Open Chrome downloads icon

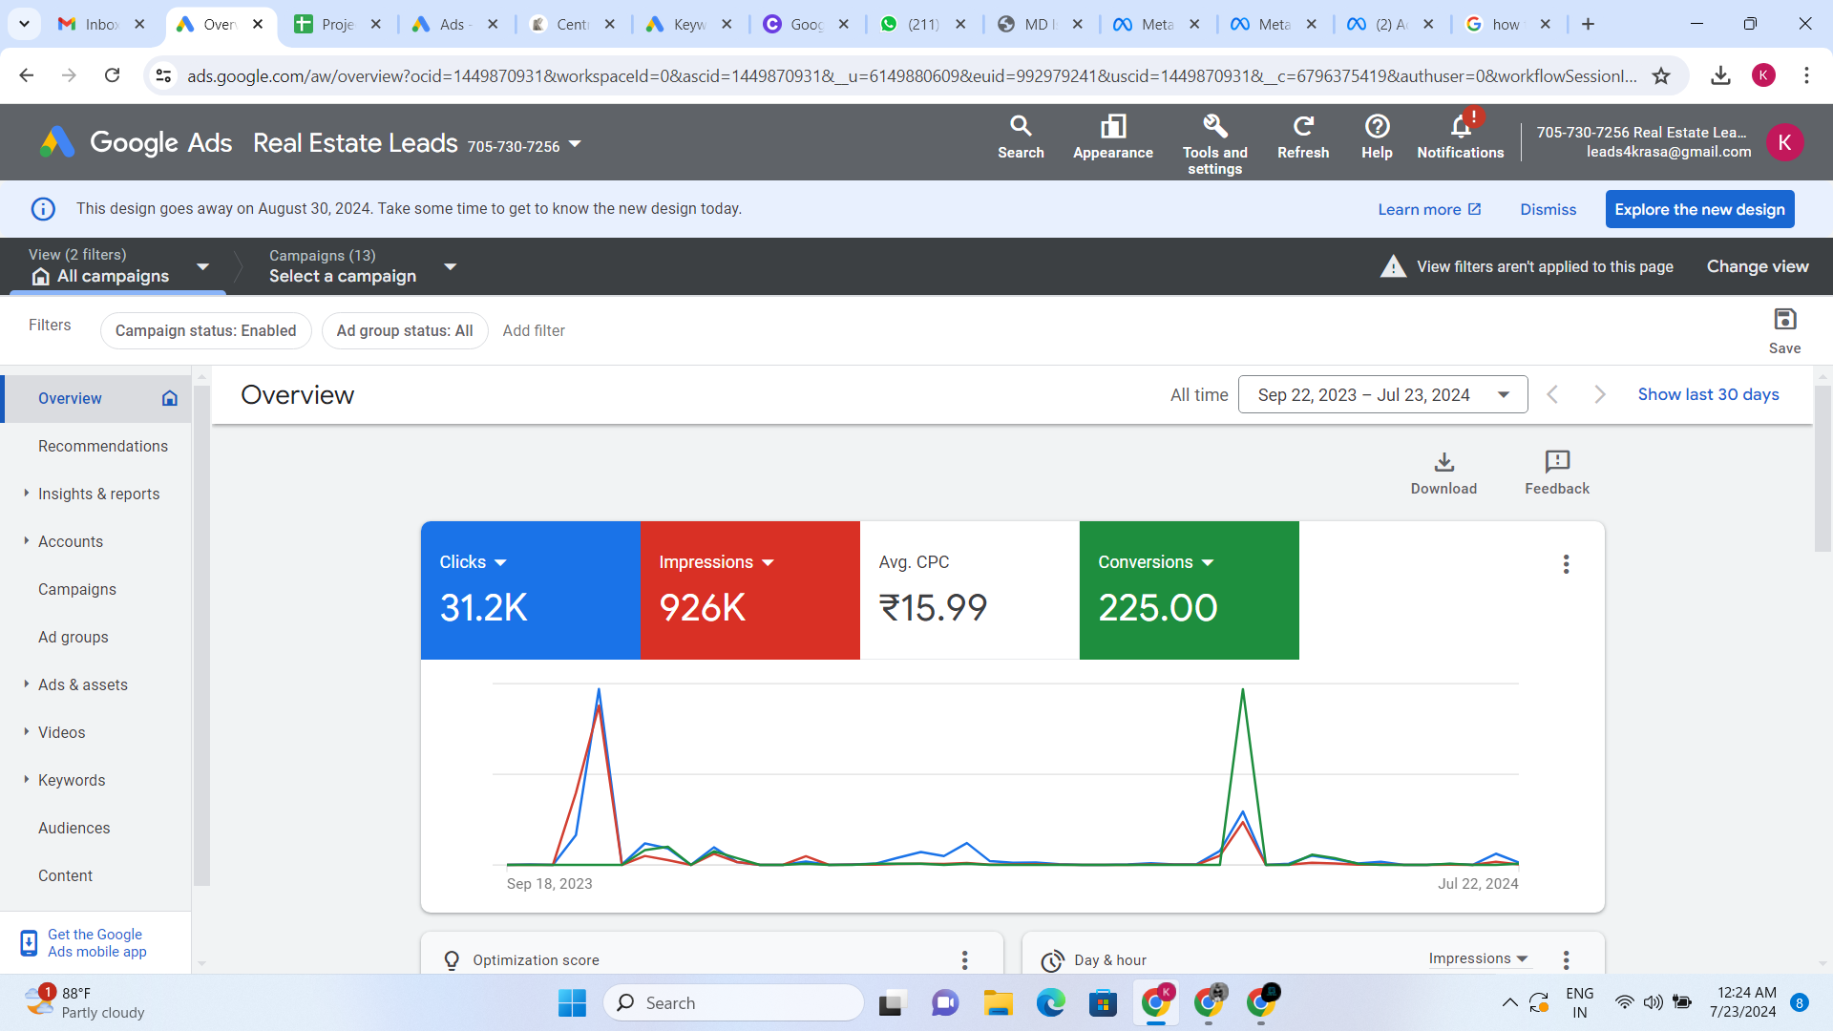pos(1720,75)
